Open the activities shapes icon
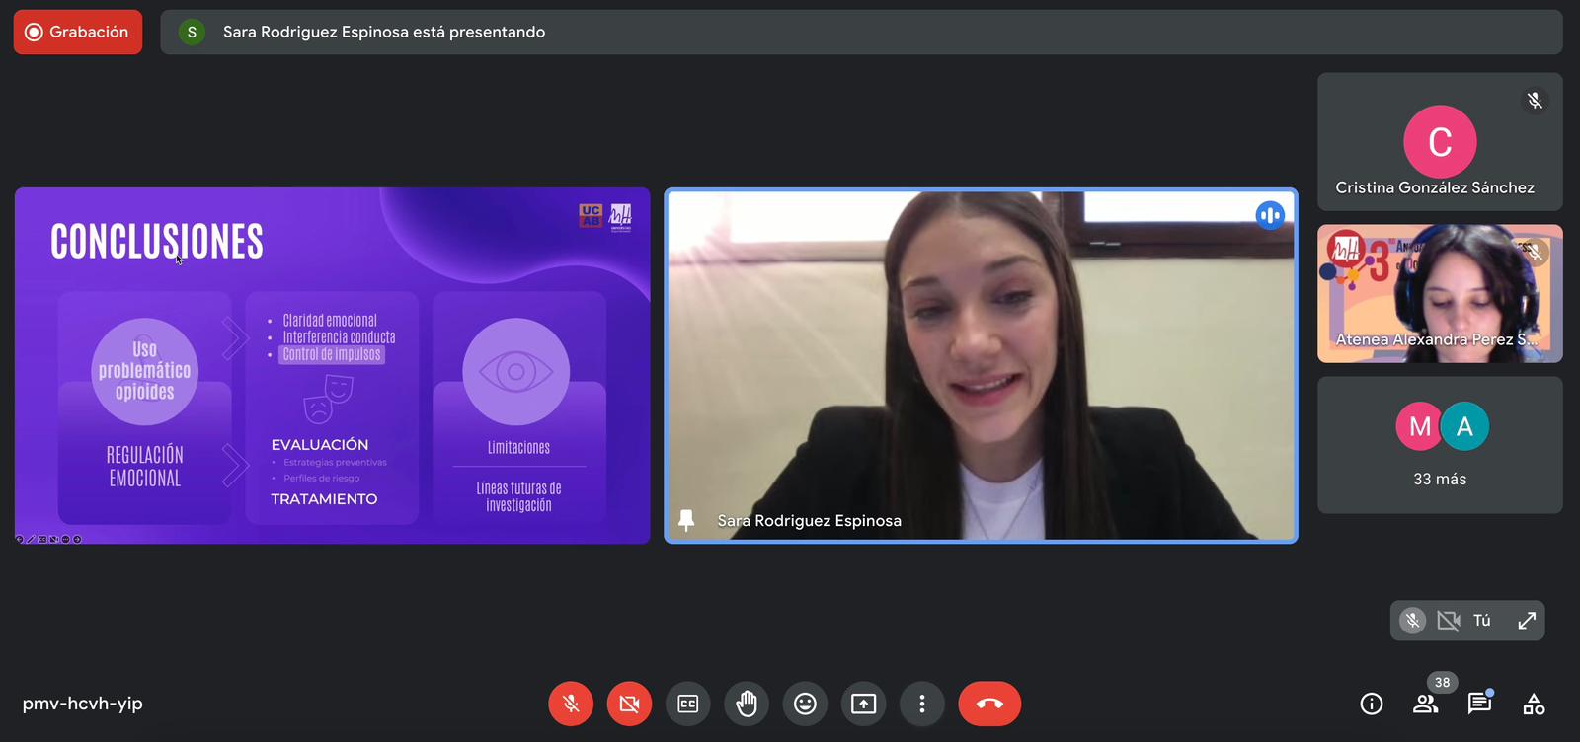This screenshot has height=742, width=1580. [x=1534, y=704]
